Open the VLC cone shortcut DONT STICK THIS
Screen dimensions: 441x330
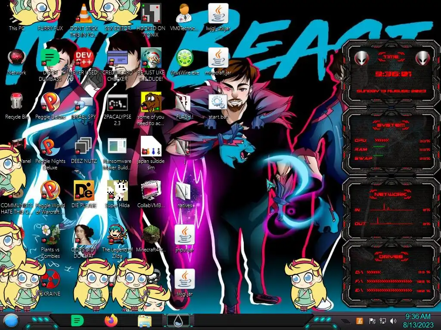(84, 20)
